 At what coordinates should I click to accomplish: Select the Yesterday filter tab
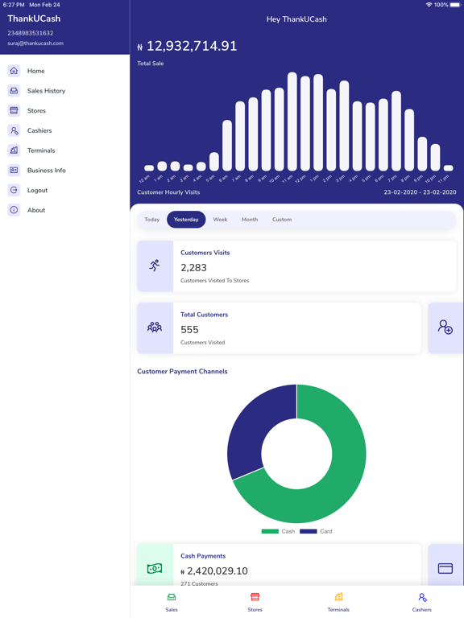[x=186, y=220]
